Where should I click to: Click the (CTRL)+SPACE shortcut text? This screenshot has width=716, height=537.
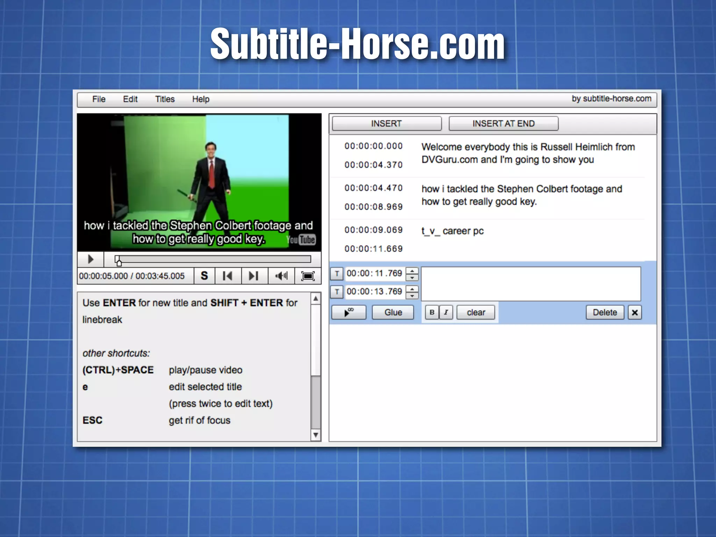pyautogui.click(x=118, y=370)
